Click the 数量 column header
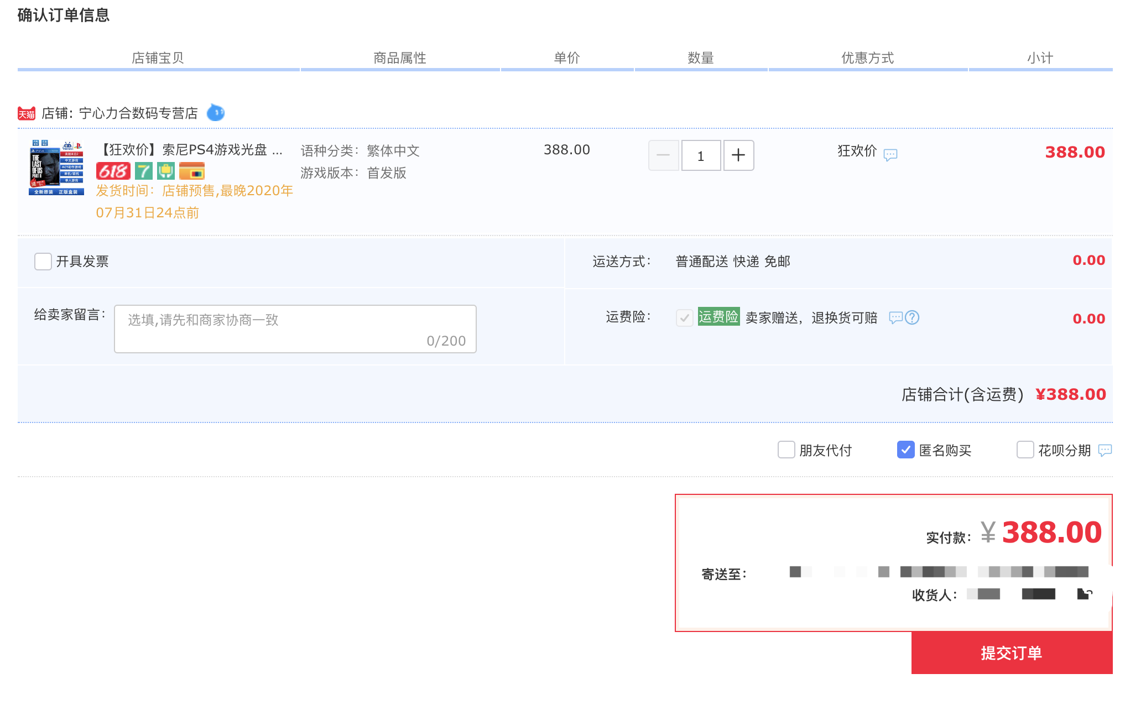 [x=701, y=58]
